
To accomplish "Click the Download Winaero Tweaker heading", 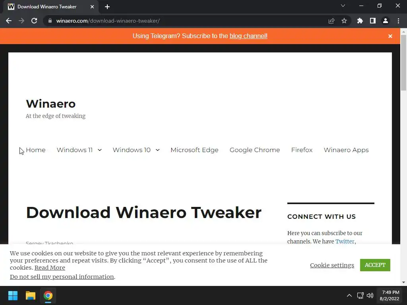I will [x=143, y=212].
